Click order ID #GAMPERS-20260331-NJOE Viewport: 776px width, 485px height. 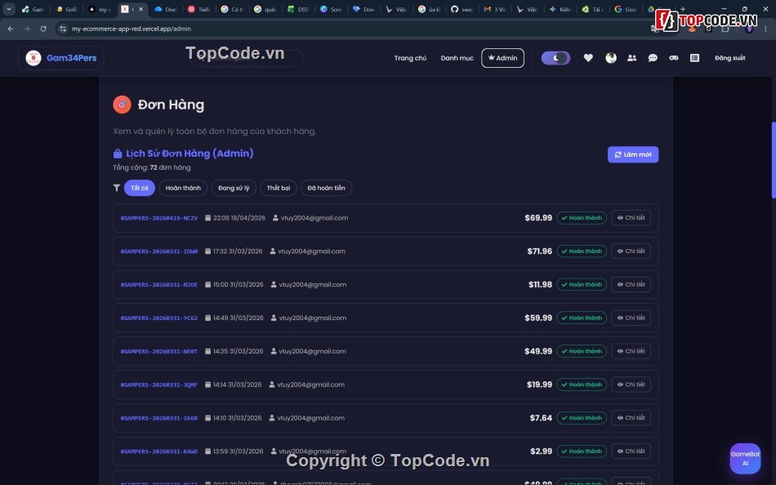[x=158, y=285]
